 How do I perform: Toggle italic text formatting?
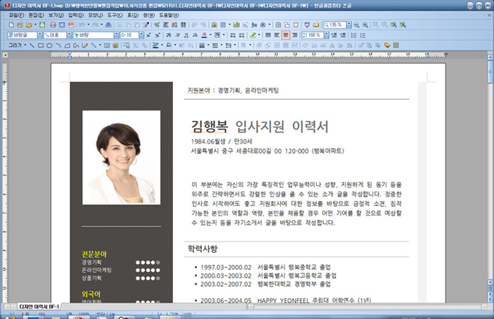coord(177,35)
